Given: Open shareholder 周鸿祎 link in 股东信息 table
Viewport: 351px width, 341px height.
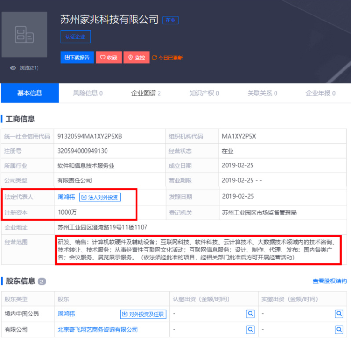Looking at the screenshot, I should tap(66, 314).
